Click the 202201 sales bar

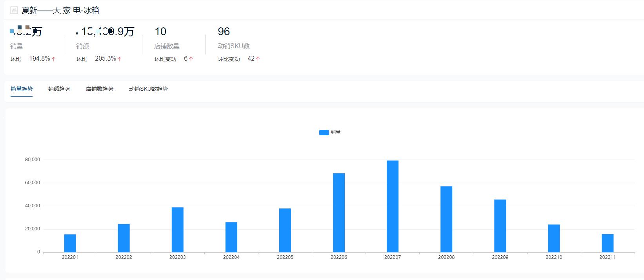(x=70, y=243)
